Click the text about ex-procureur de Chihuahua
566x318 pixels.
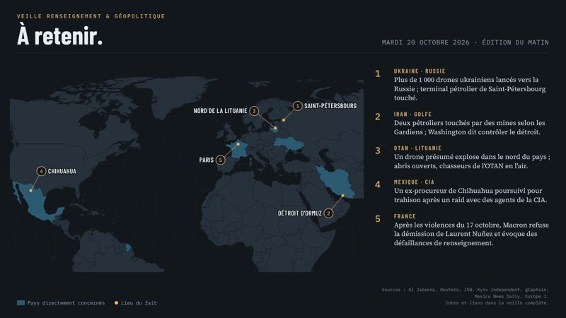tap(470, 195)
